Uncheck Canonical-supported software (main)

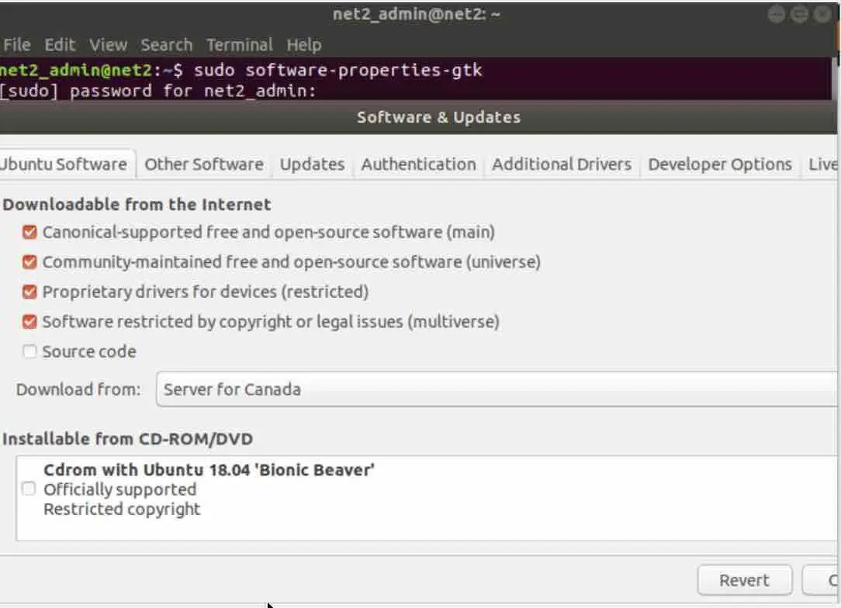[29, 232]
